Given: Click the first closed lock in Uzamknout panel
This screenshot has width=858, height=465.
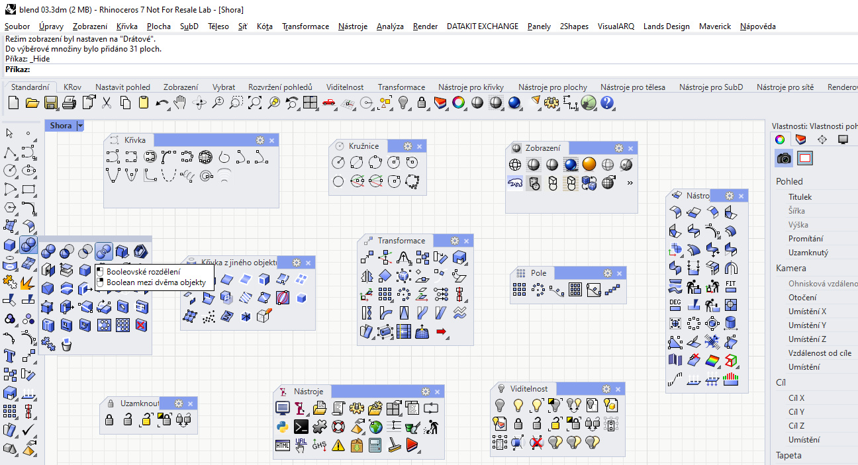Looking at the screenshot, I should [110, 419].
